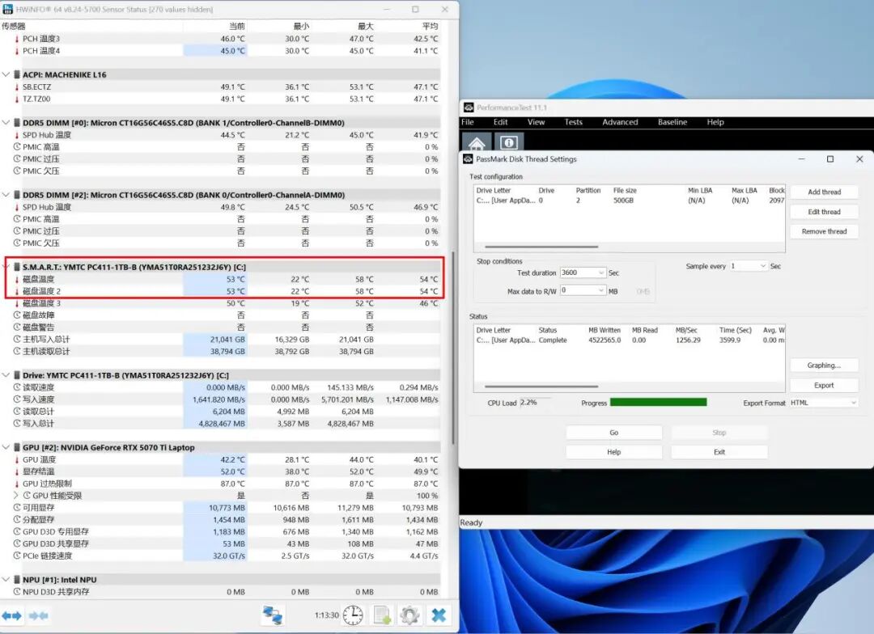Open the Sample every dropdown
874x634 pixels.
click(x=762, y=266)
